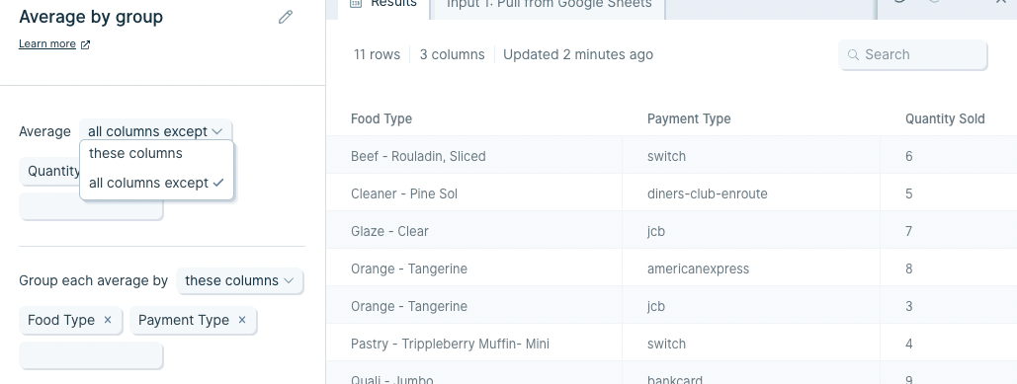Open the Group each average by dropdown

point(239,281)
